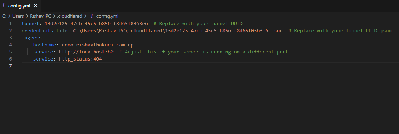The height and width of the screenshot is (134, 399).
Task: Click config.yml file name in breadcrumb
Action: 107,16
